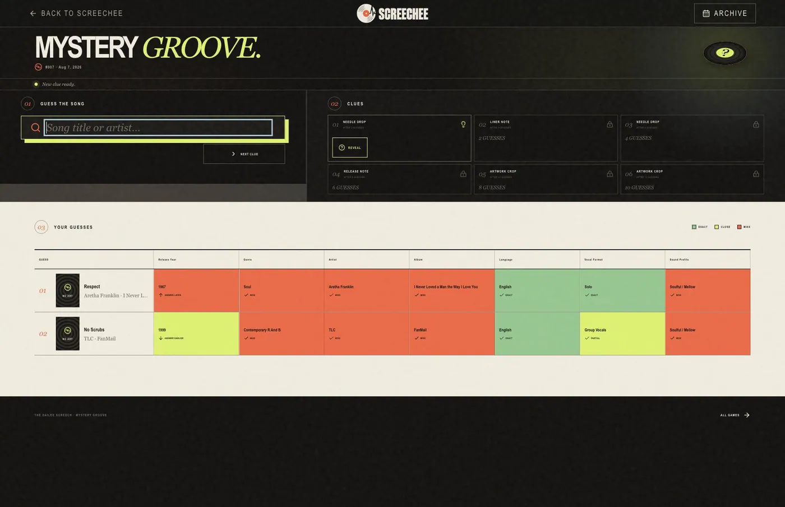Click the lock icon on Release Note clue

pos(463,174)
